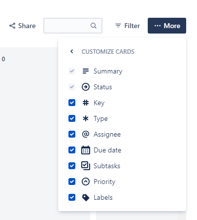The height and width of the screenshot is (220, 197).
Task: Select the Subtasks label text
Action: tap(107, 166)
